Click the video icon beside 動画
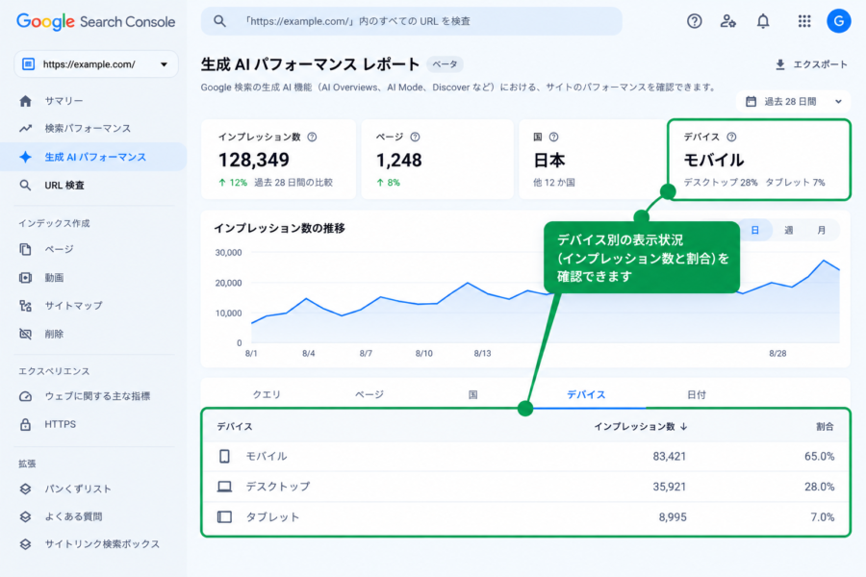866x577 pixels. 25,277
